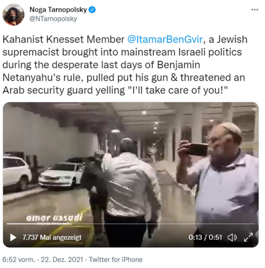Click the 7.737 Mal angezeigt view count
Viewport: 265px width, 268px height.
click(x=52, y=237)
